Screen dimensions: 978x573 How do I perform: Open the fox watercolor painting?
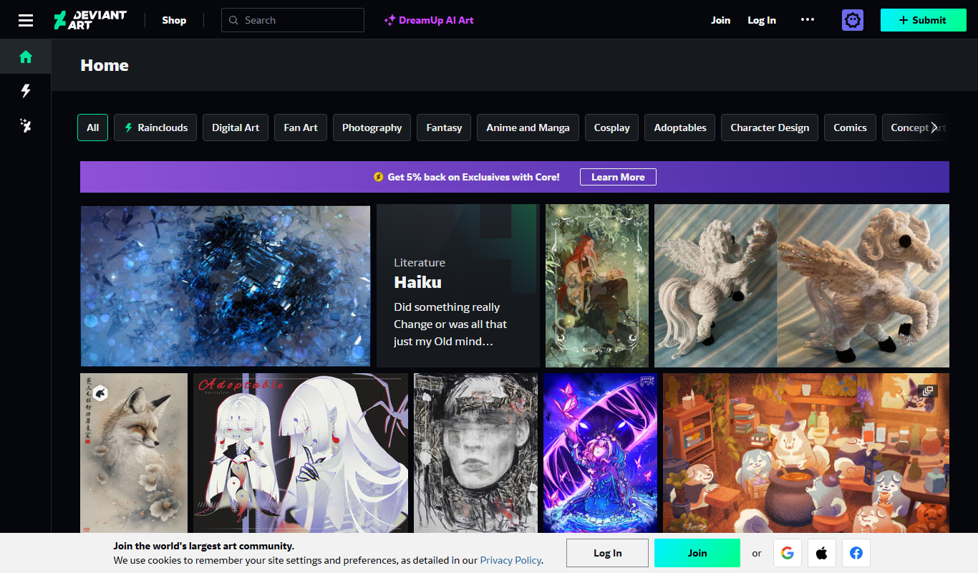click(134, 453)
